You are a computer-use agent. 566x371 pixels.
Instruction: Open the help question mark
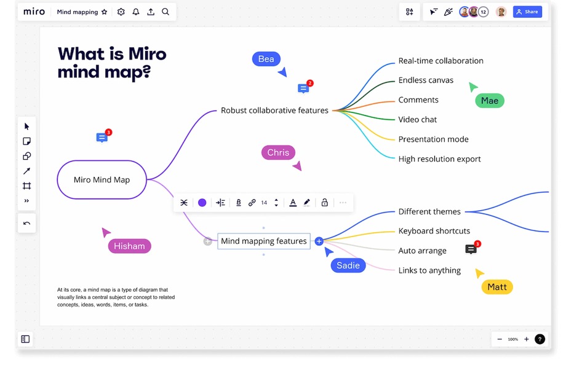coord(540,339)
